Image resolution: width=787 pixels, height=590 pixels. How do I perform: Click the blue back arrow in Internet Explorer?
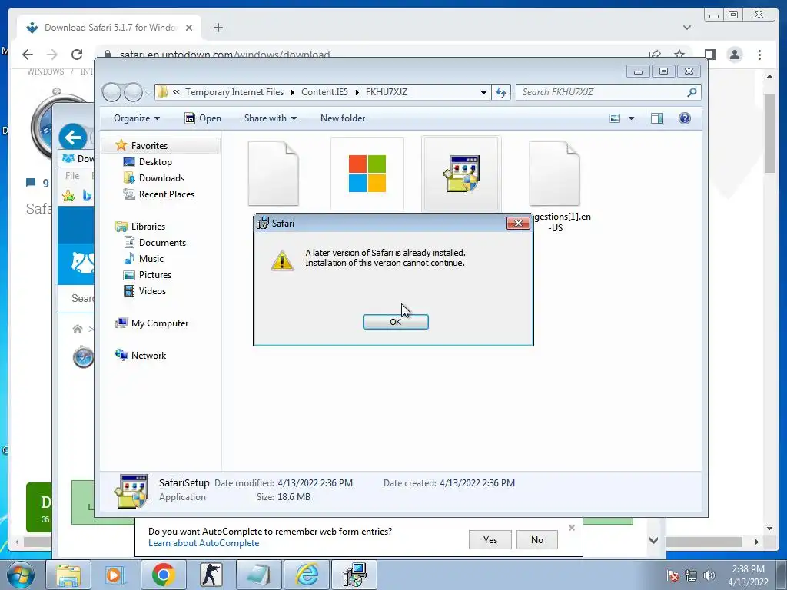pos(73,138)
